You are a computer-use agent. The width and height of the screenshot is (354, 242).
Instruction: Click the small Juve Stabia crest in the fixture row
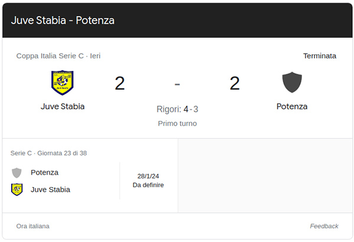(17, 189)
